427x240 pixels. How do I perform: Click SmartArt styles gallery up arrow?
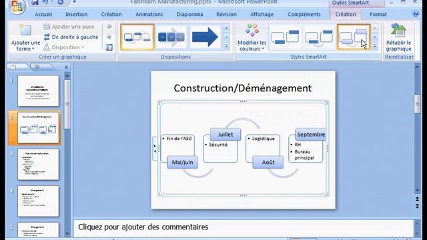click(x=375, y=28)
